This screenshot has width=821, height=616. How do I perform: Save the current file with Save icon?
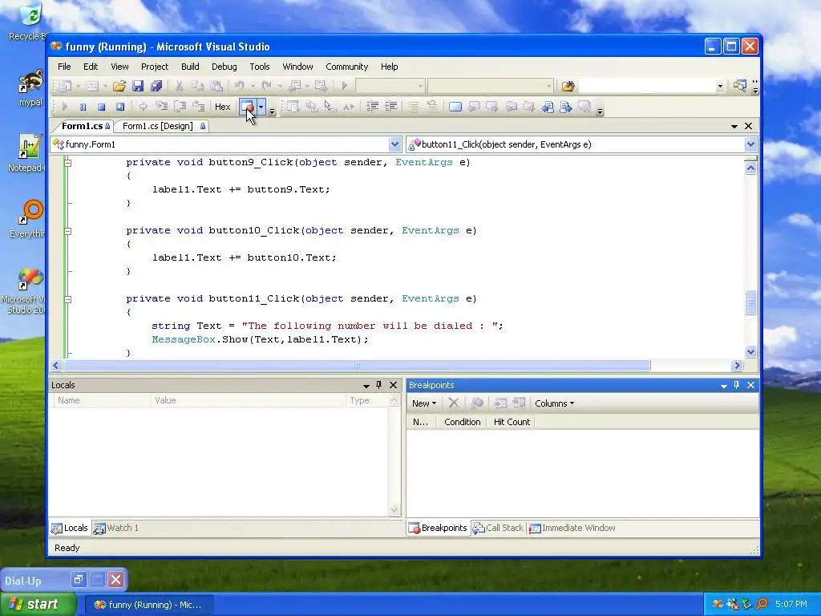click(138, 86)
